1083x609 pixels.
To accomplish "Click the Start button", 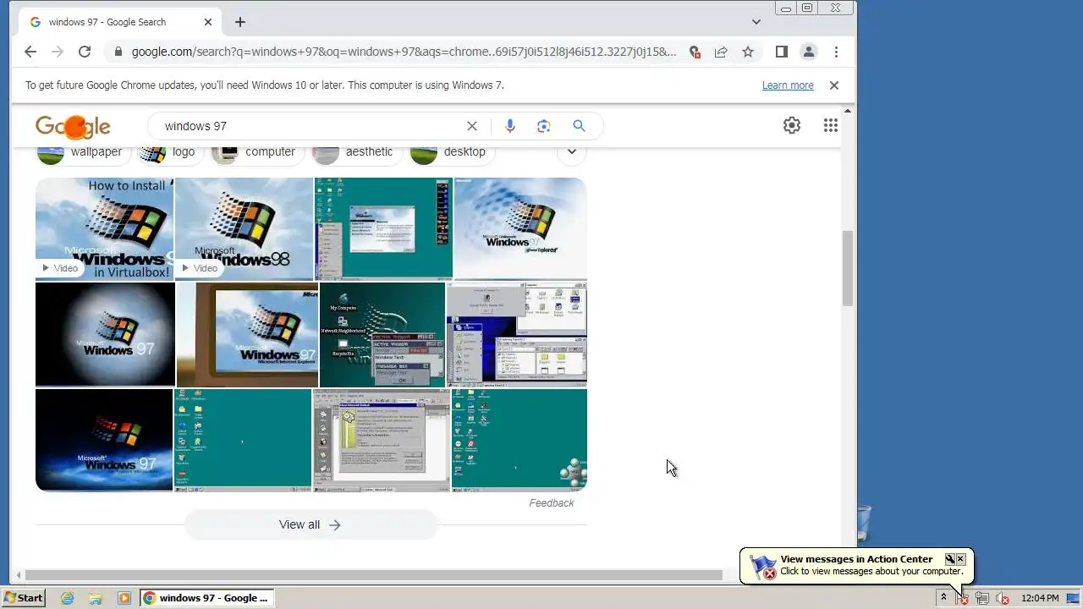I will (x=24, y=598).
